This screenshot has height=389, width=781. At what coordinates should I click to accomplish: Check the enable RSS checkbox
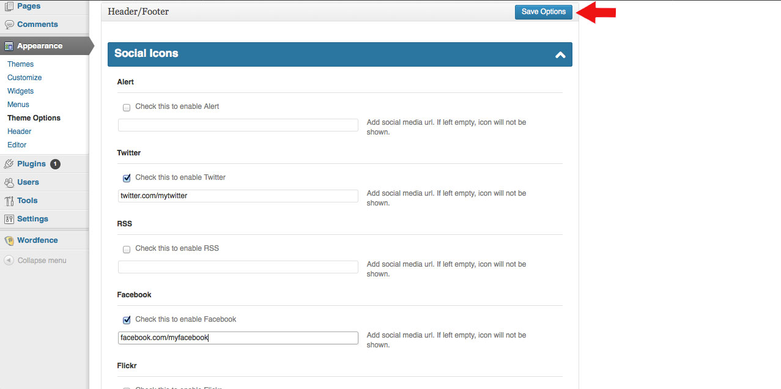(x=127, y=249)
